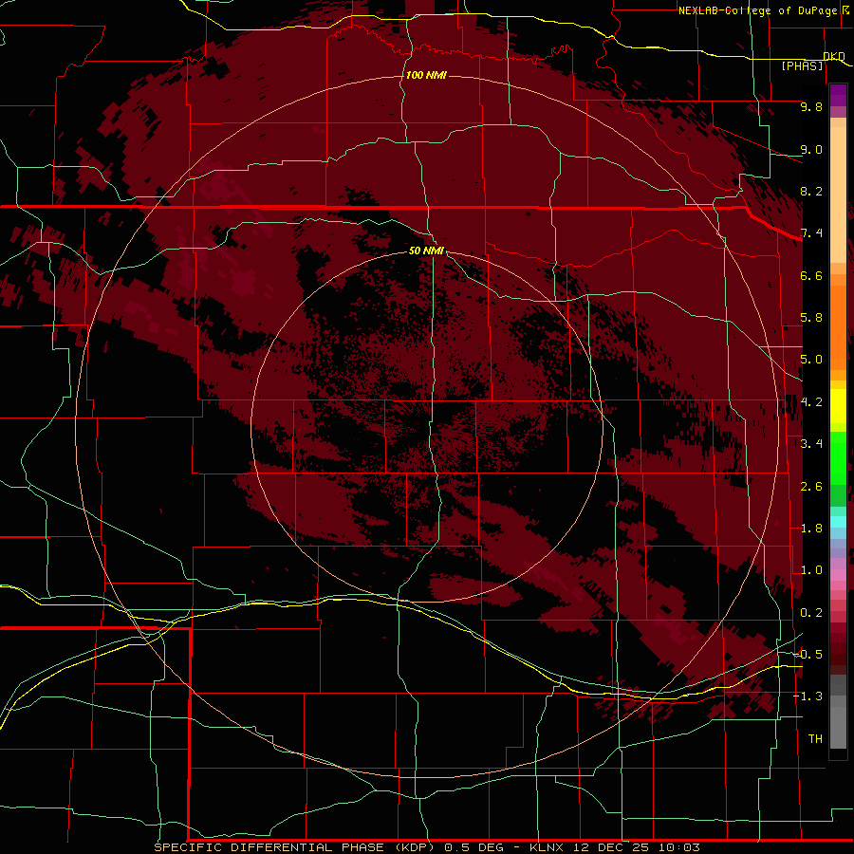Select the 3.4 legend value
Screen dimensions: 854x854
(x=811, y=444)
